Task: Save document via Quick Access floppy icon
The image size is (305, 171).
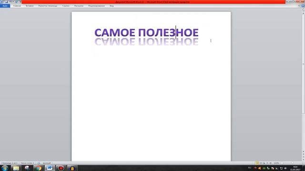Action: [x=6, y=2]
